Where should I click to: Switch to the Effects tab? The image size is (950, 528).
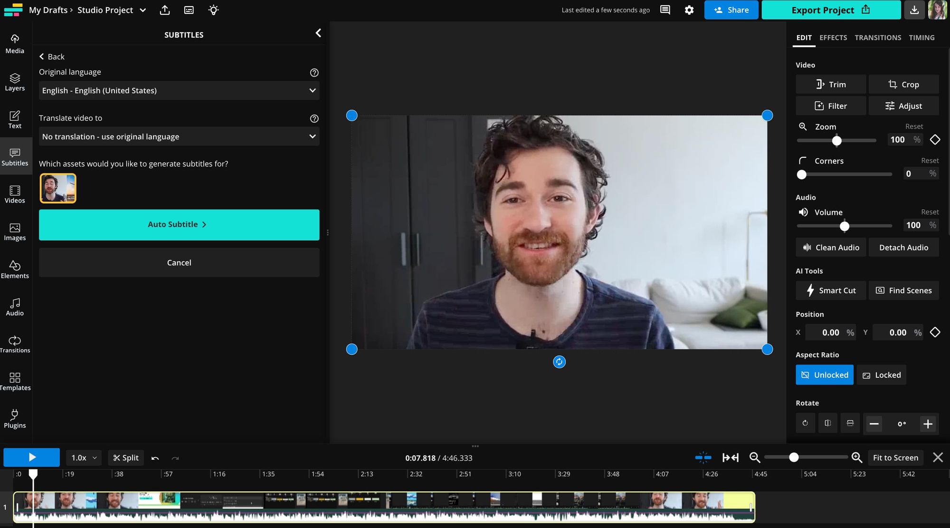(833, 38)
